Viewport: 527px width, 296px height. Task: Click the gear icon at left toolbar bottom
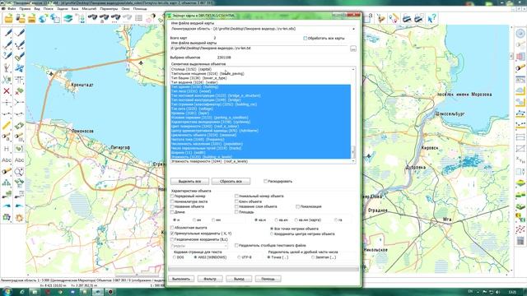point(19,217)
